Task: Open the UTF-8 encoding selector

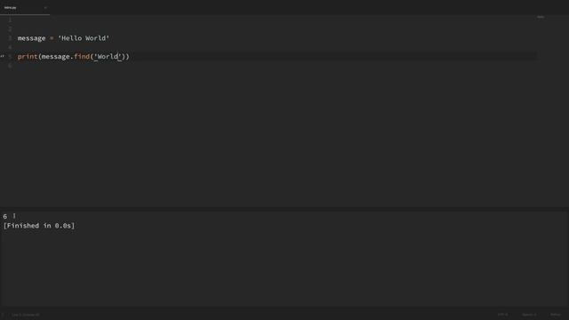Action: 502,315
